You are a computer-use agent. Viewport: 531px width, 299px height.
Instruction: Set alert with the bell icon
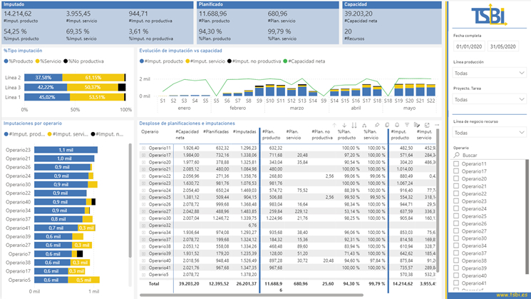click(x=397, y=125)
